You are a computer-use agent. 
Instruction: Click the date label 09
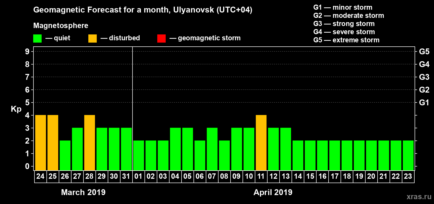[x=236, y=176]
